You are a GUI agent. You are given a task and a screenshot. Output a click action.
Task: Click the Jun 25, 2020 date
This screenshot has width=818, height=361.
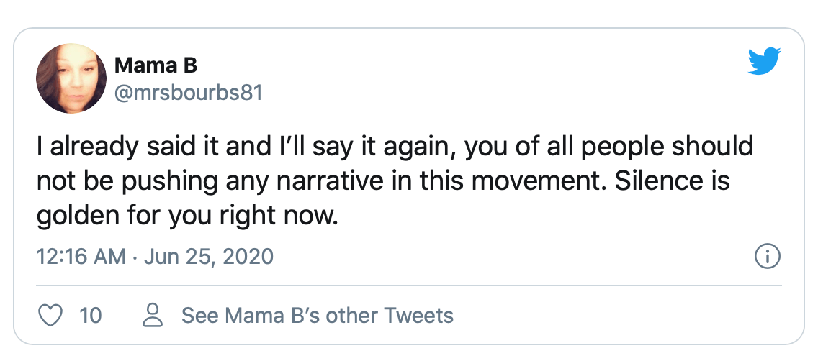(209, 256)
